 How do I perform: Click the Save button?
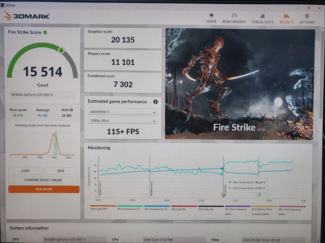[x=61, y=171]
